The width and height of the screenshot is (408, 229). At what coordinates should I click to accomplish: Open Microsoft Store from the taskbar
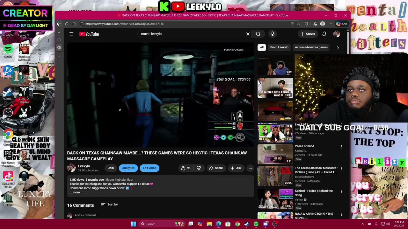[x=228, y=224]
